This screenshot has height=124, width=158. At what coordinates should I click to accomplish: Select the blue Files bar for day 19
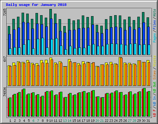(x=93, y=34)
